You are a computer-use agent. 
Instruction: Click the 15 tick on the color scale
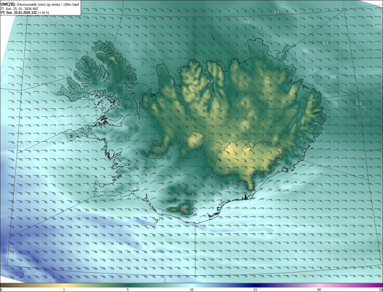(255, 290)
